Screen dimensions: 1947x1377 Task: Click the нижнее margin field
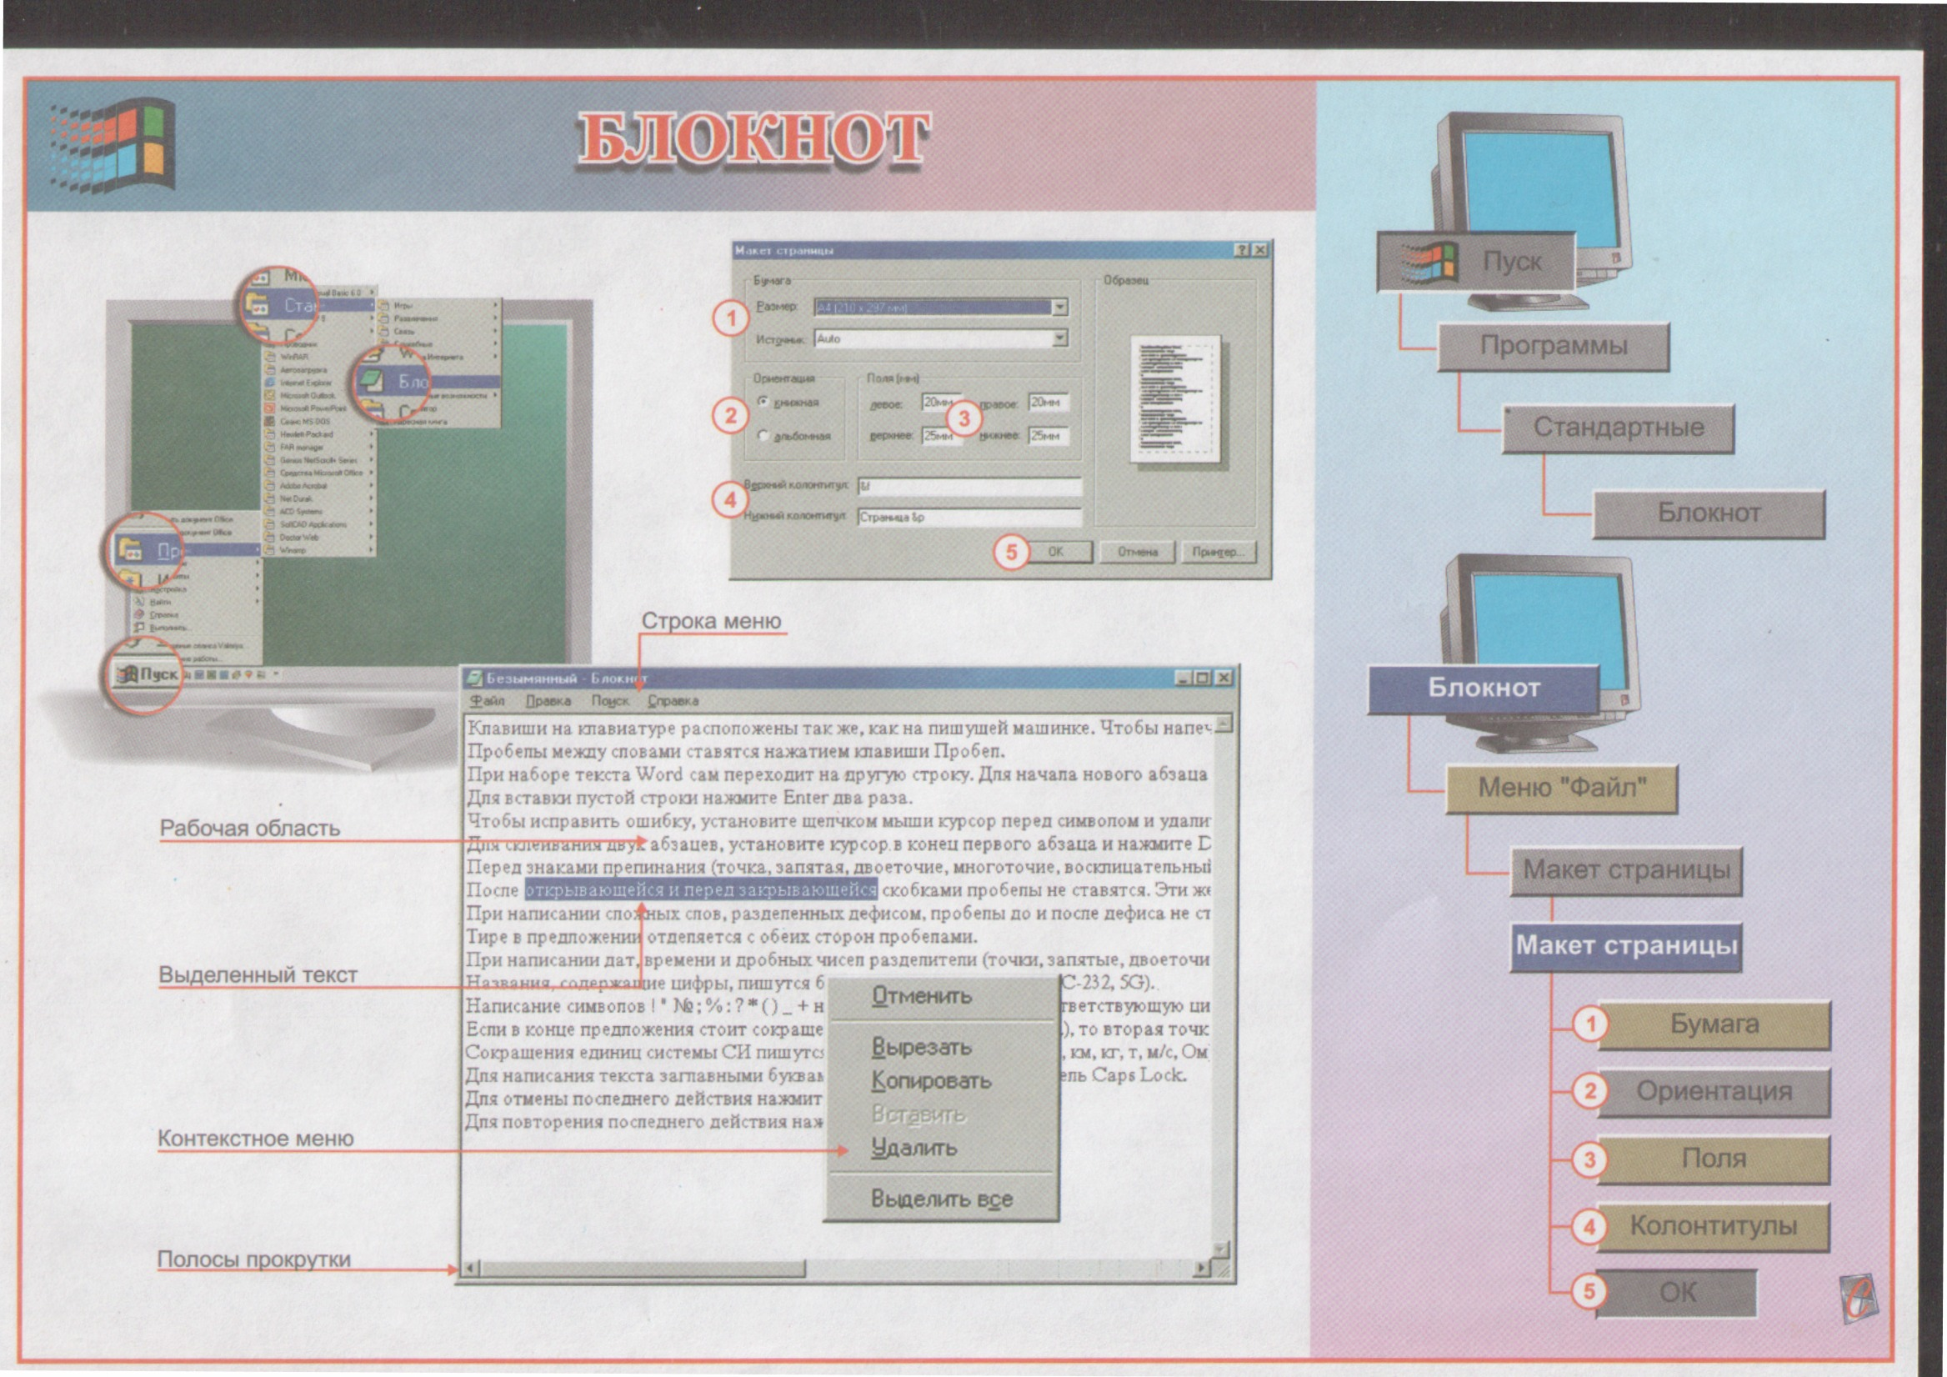[x=1049, y=436]
